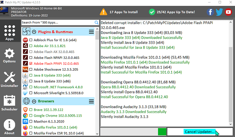Open the About tab
The width and height of the screenshot is (235, 137).
[9, 127]
